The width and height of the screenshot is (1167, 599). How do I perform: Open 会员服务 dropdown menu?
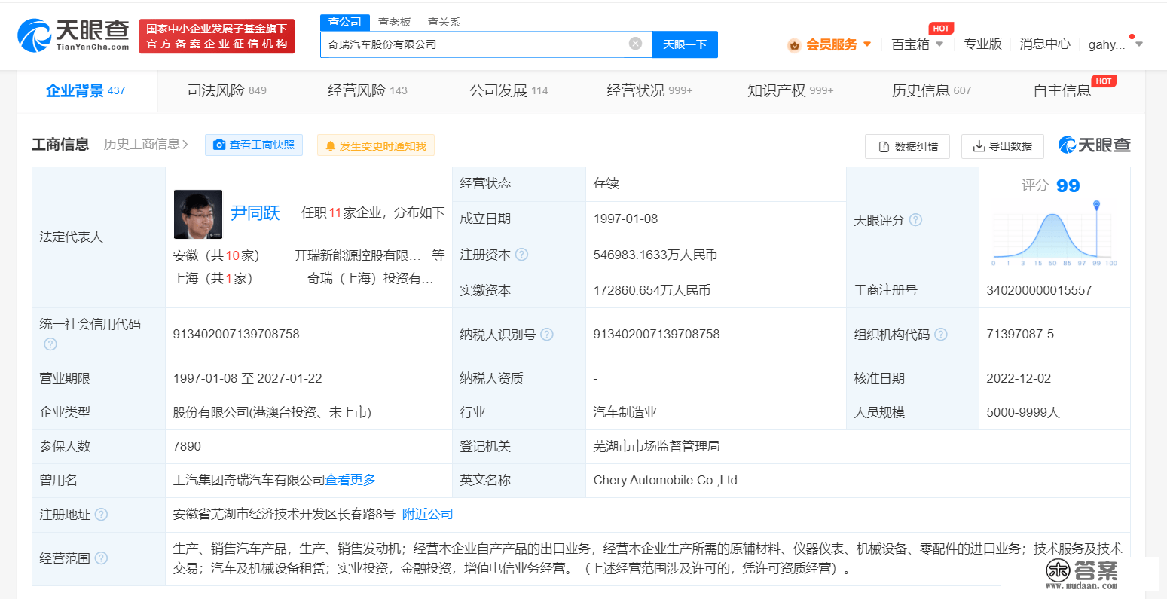(838, 44)
